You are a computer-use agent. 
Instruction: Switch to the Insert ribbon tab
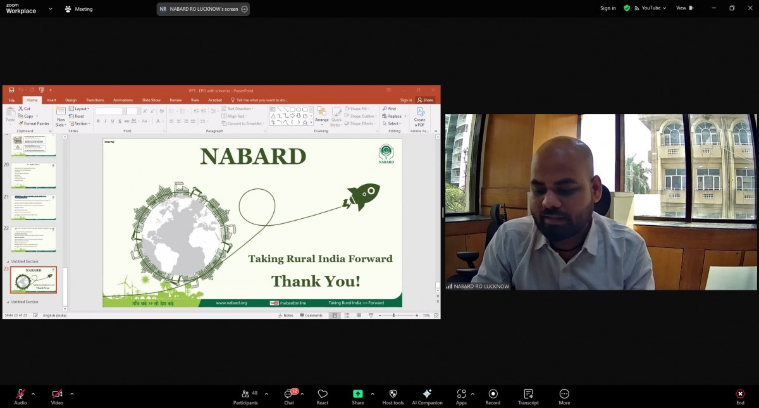point(51,100)
